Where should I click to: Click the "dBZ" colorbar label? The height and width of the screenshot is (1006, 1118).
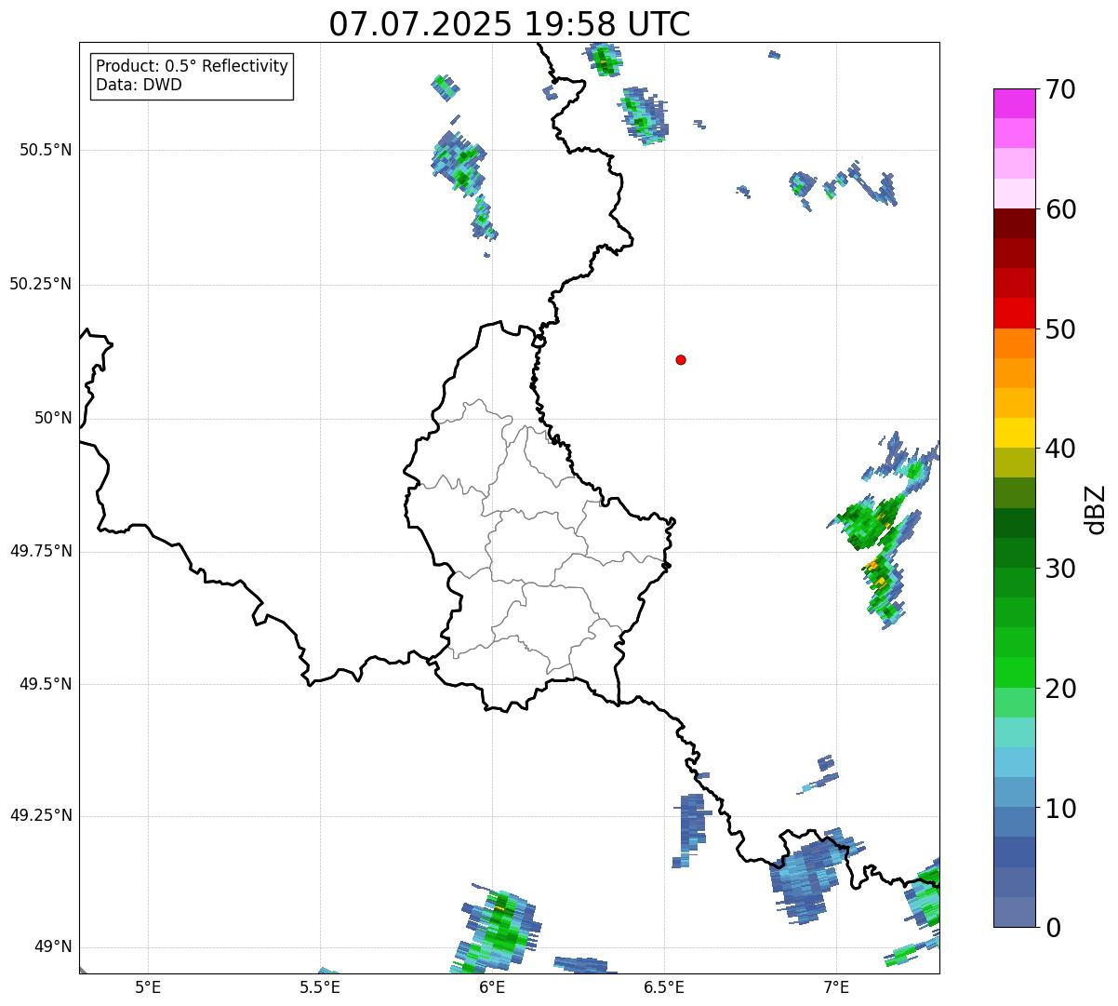pyautogui.click(x=1097, y=509)
